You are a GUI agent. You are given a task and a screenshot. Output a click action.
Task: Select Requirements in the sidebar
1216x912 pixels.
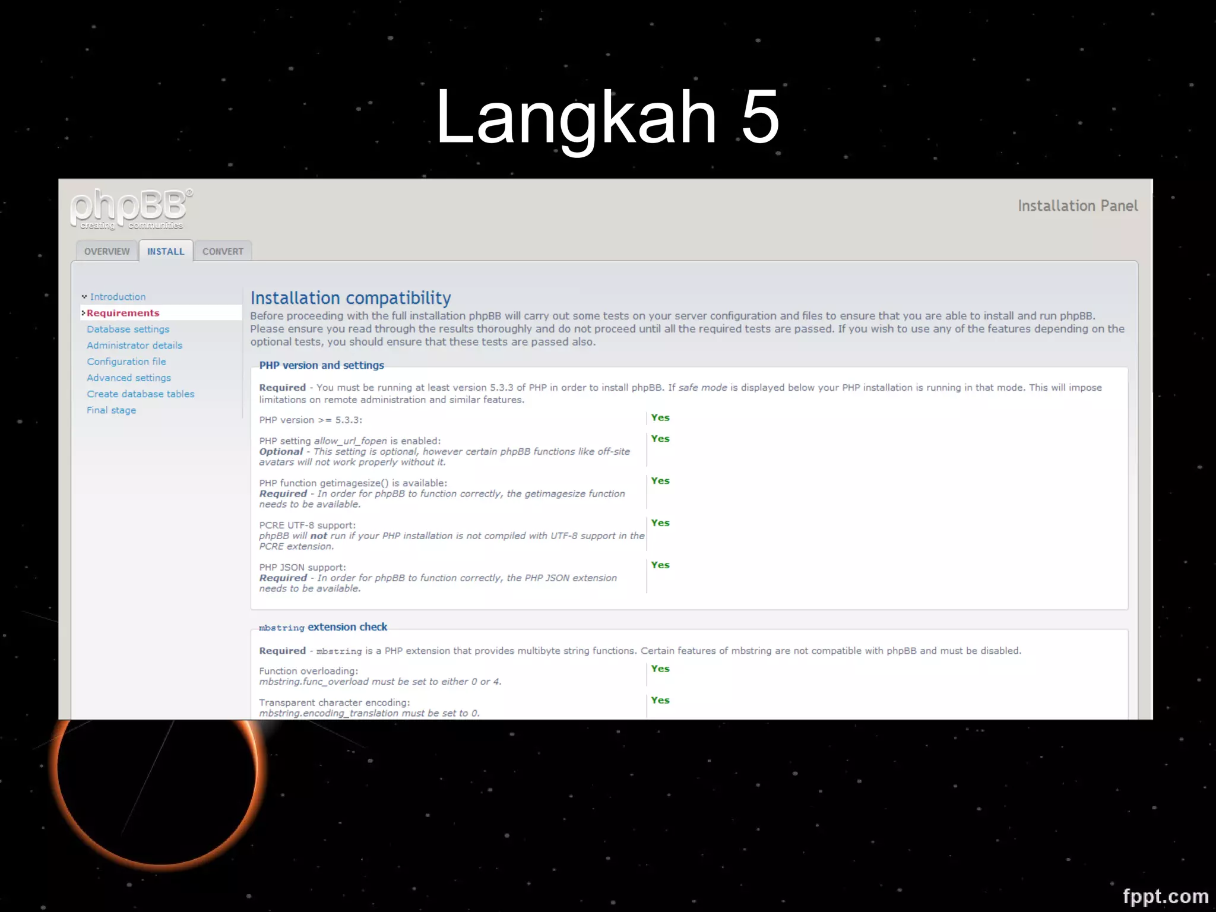click(x=123, y=313)
